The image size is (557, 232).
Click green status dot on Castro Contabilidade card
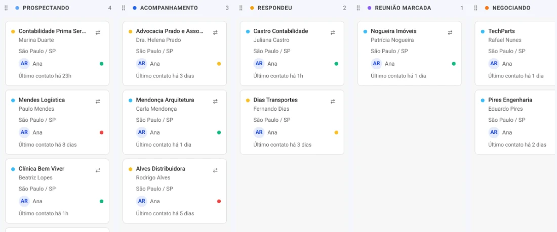pos(336,64)
